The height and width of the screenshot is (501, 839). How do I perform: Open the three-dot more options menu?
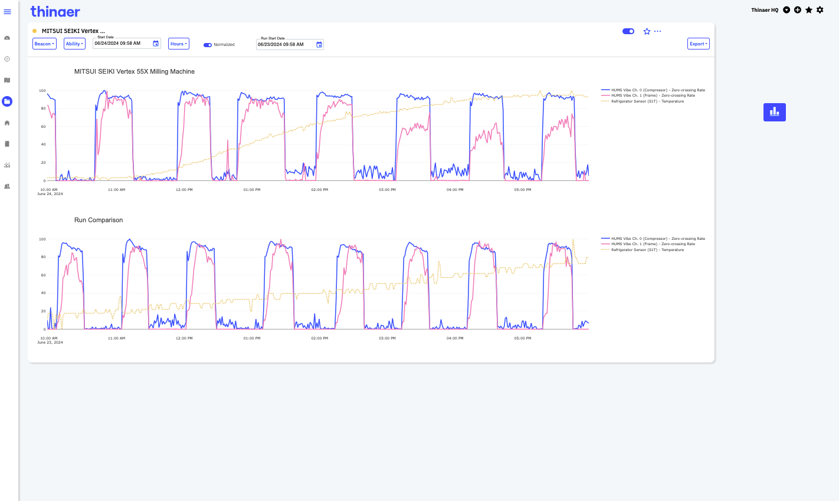pos(658,31)
